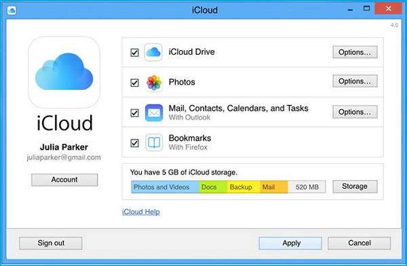
Task: Minimize the iCloud window
Action: click(x=350, y=9)
